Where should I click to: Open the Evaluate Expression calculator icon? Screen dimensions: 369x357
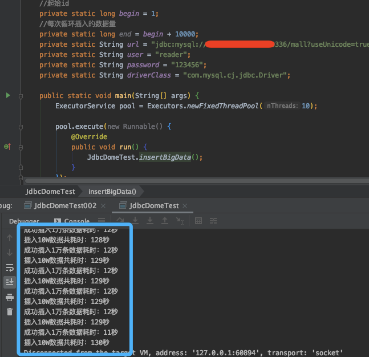[198, 221]
